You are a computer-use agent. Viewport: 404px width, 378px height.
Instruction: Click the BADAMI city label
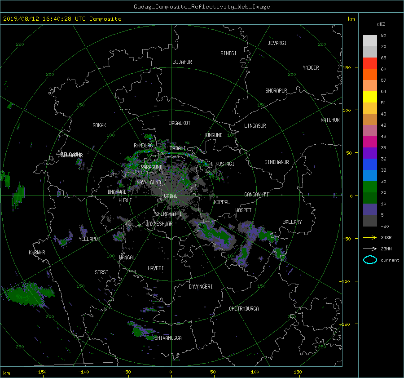pyautogui.click(x=178, y=148)
